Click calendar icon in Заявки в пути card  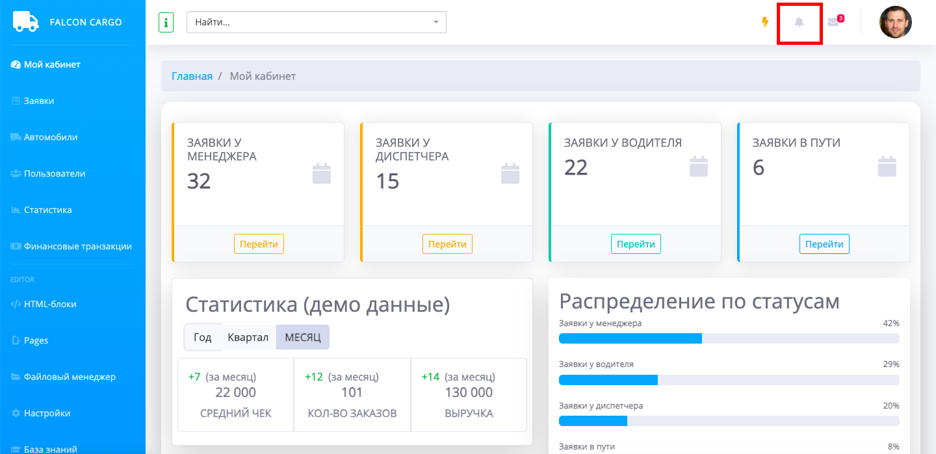(887, 166)
